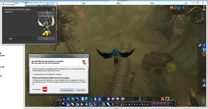The height and width of the screenshot is (109, 208).
Task: Click the backpack icon at bag bar end
Action: tap(168, 105)
